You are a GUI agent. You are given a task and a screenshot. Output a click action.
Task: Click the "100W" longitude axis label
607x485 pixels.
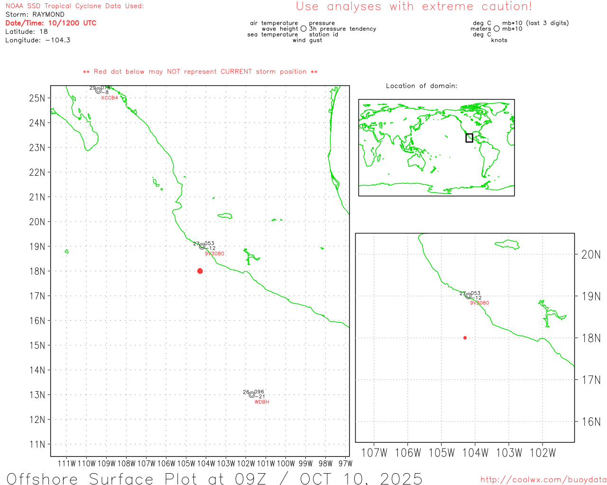tap(286, 464)
